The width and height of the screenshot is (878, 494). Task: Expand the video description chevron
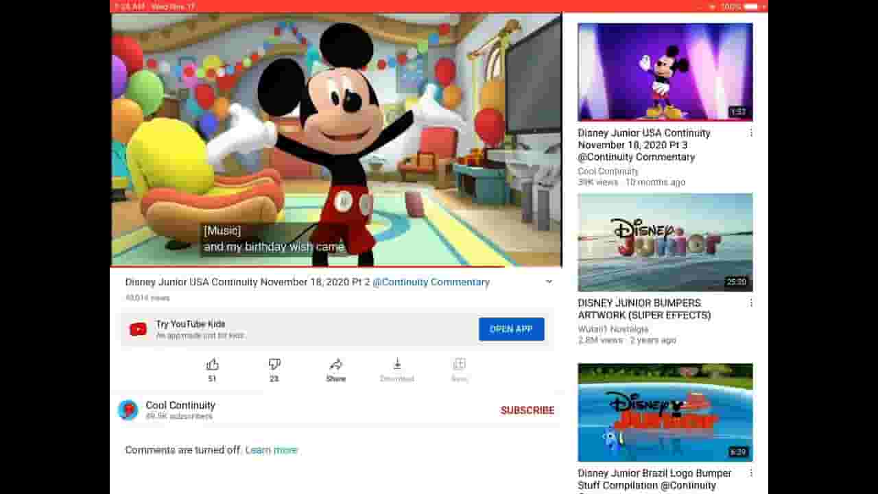click(x=549, y=282)
